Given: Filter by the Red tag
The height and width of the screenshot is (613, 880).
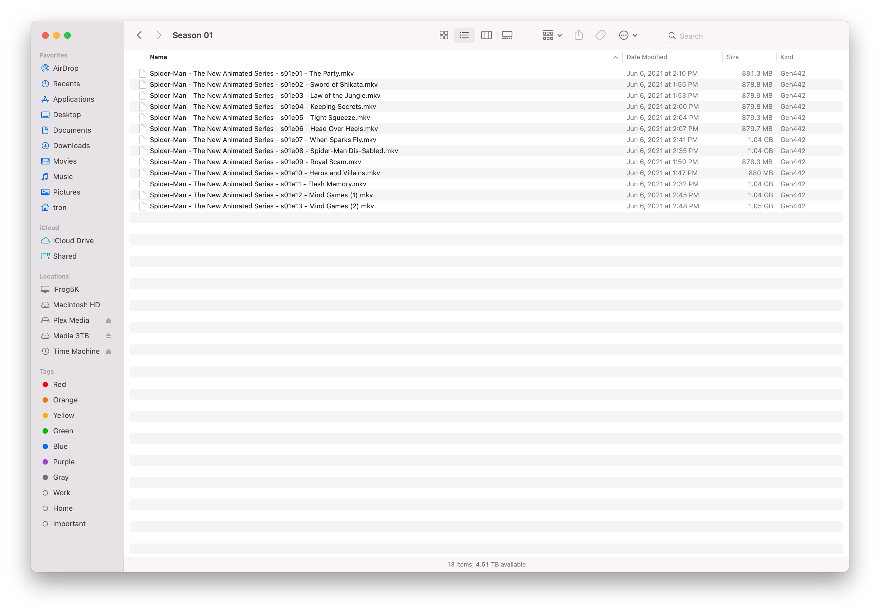Looking at the screenshot, I should 59,384.
